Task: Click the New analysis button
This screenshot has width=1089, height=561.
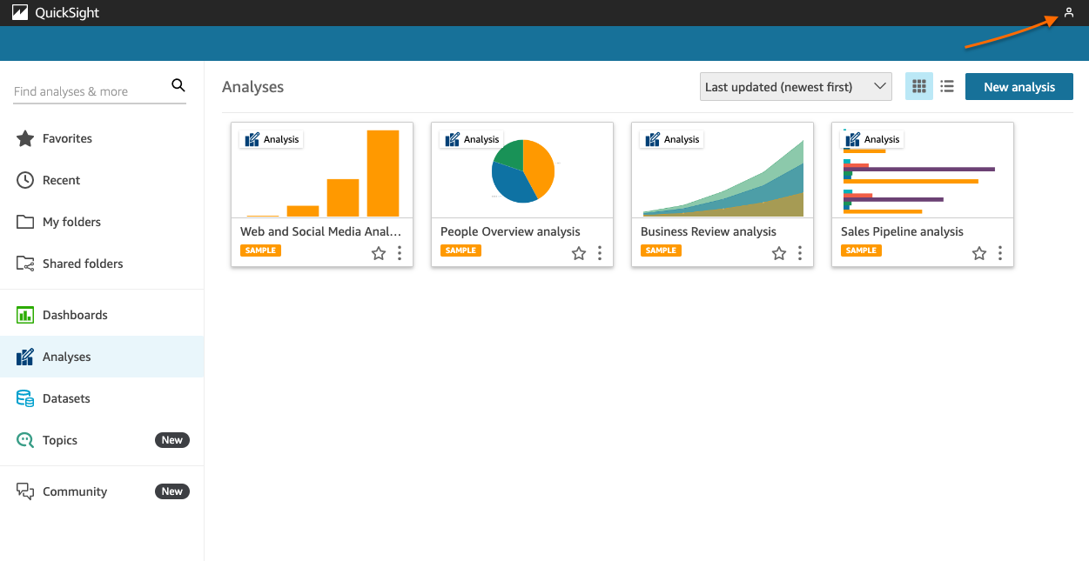Action: 1019,86
